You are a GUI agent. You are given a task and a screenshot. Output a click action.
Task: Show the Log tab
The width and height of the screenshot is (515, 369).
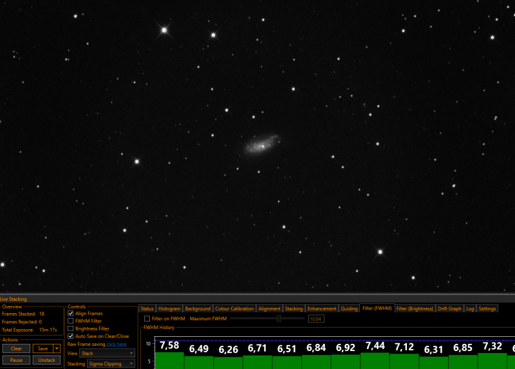coord(470,308)
